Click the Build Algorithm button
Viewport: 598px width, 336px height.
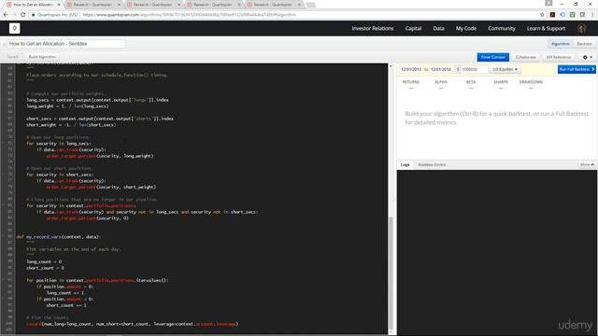pos(42,57)
